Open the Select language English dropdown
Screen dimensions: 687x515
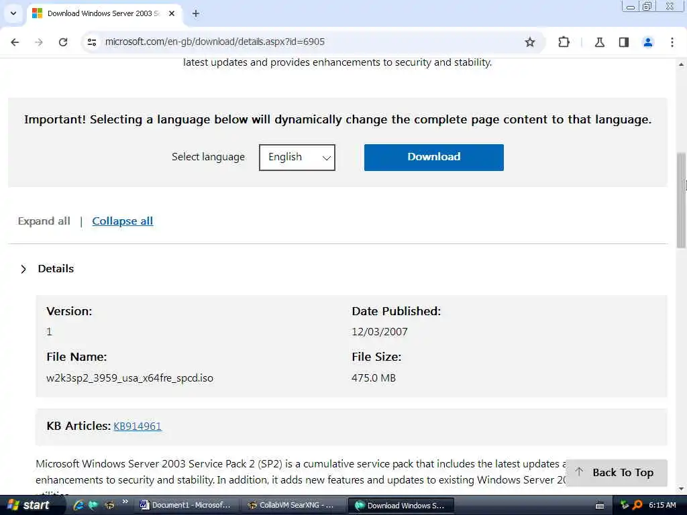297,157
